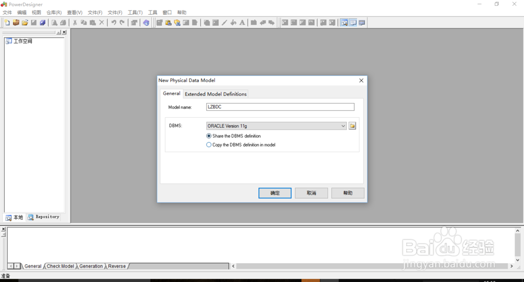
Task: Open the 编辑 menu
Action: pyautogui.click(x=21, y=13)
